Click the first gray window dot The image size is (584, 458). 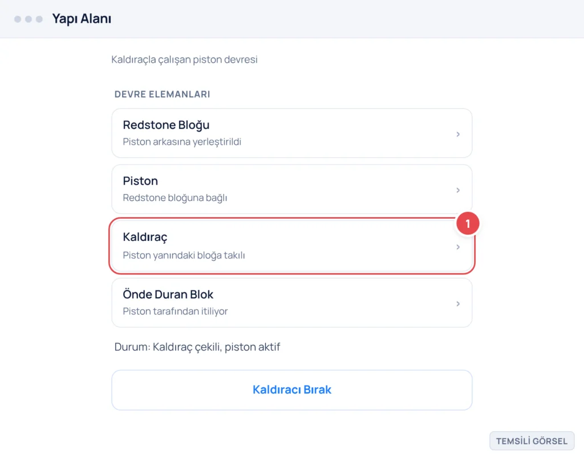(18, 19)
